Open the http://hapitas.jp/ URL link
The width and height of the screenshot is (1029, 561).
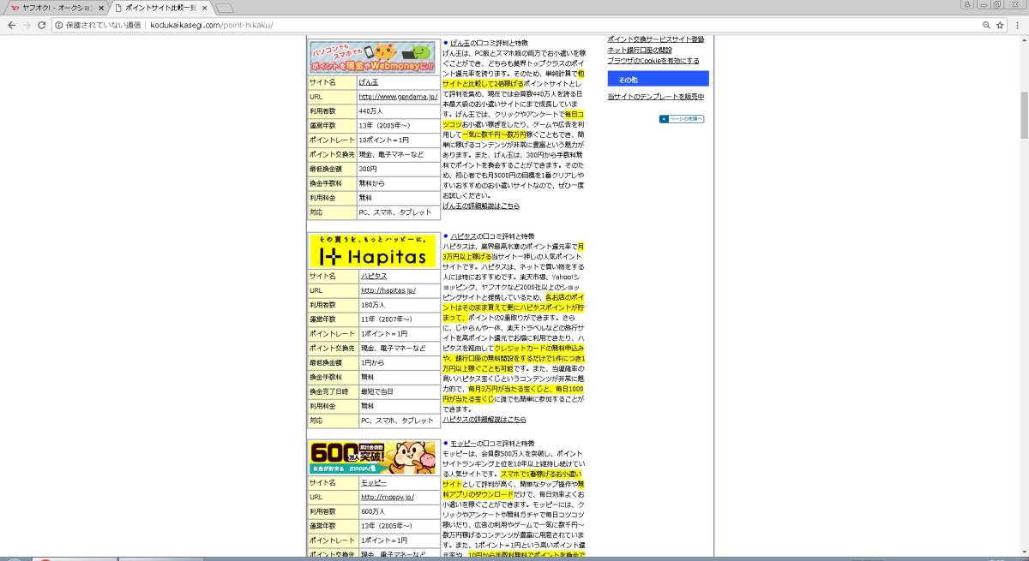click(x=388, y=290)
